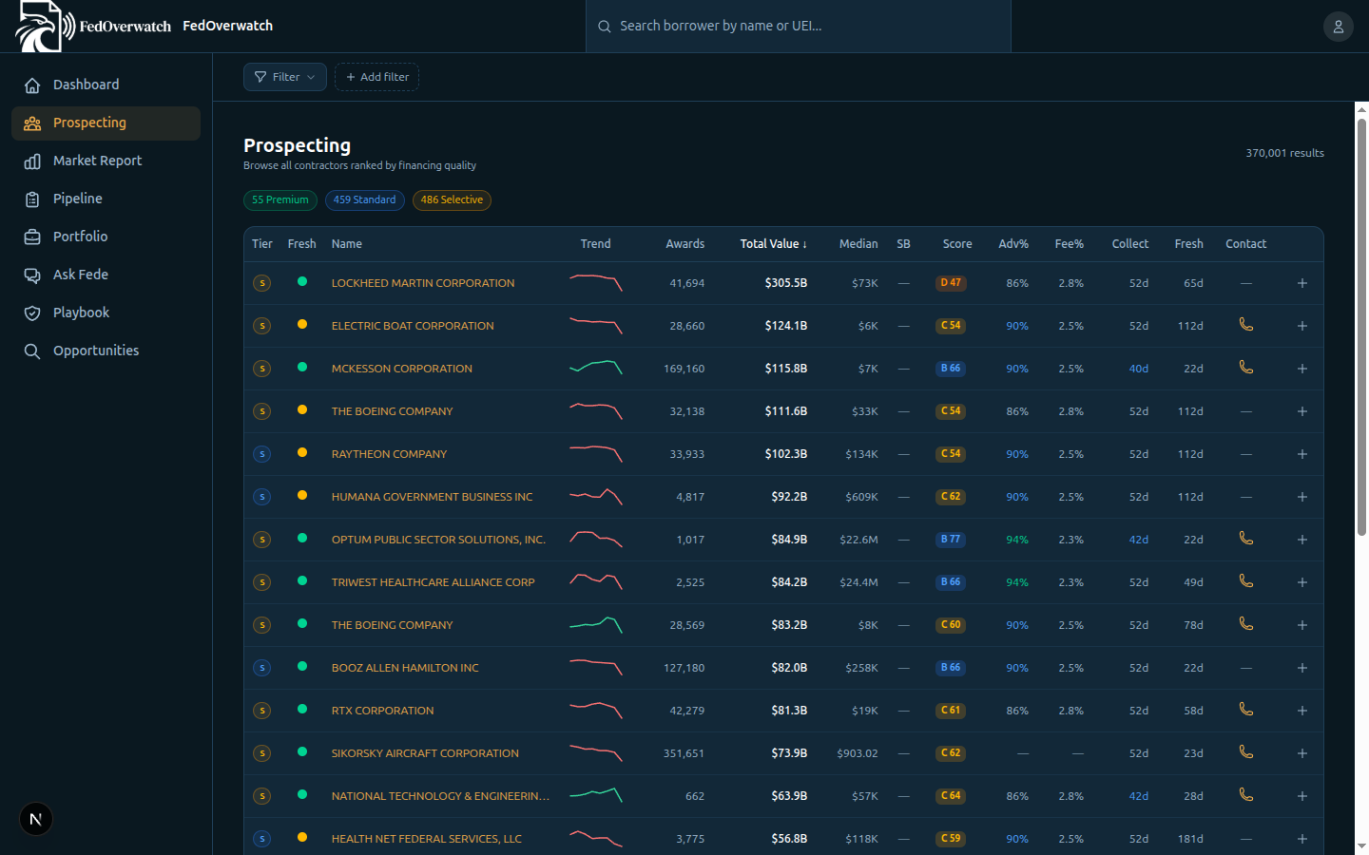Sort by Score column header
Viewport: 1369px width, 855px height.
[x=956, y=244]
